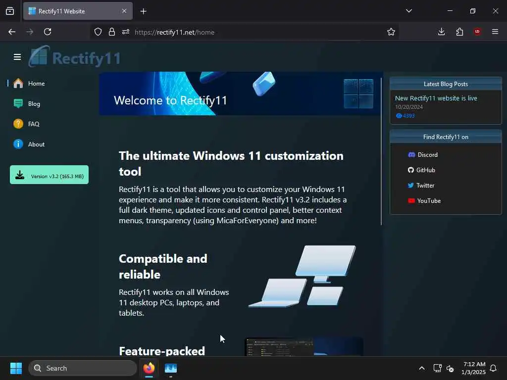Open the Firefox View icon

(10, 11)
